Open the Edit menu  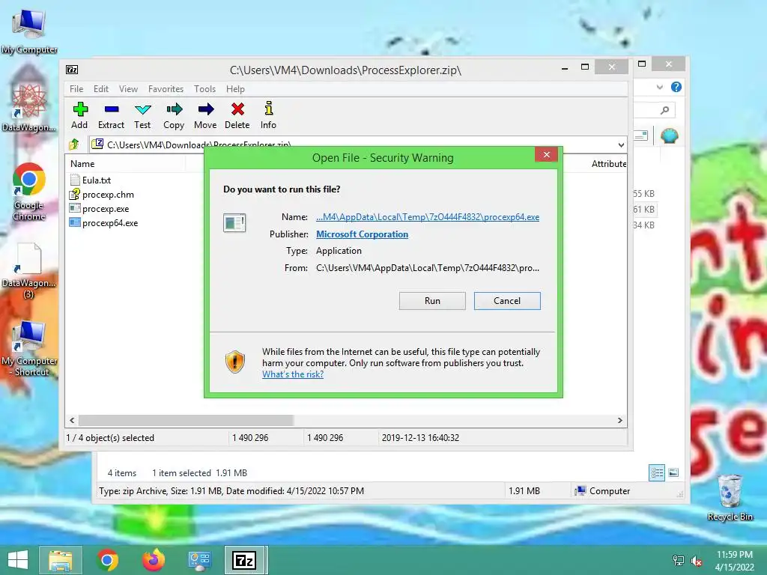101,89
